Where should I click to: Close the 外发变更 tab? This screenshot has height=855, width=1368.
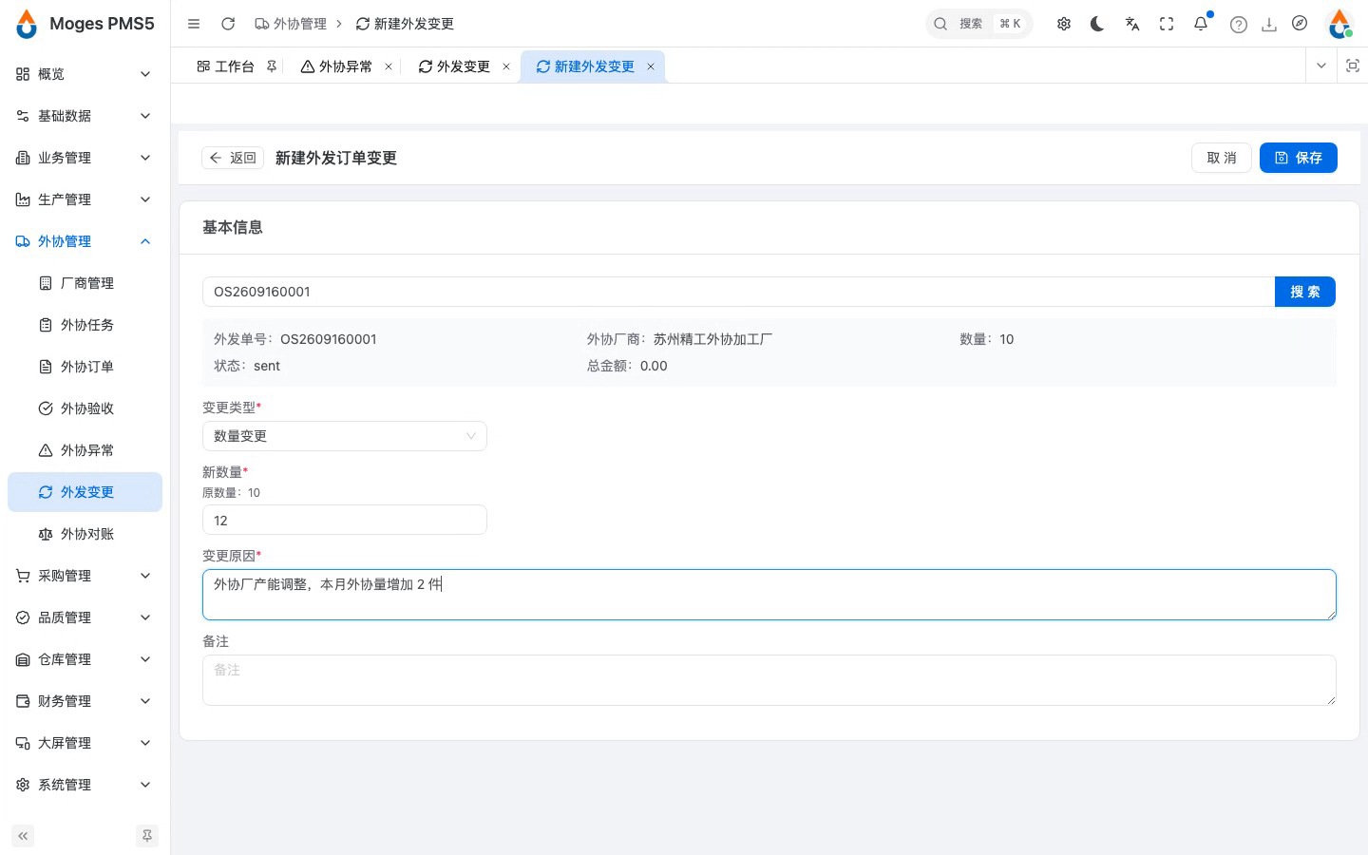click(506, 66)
